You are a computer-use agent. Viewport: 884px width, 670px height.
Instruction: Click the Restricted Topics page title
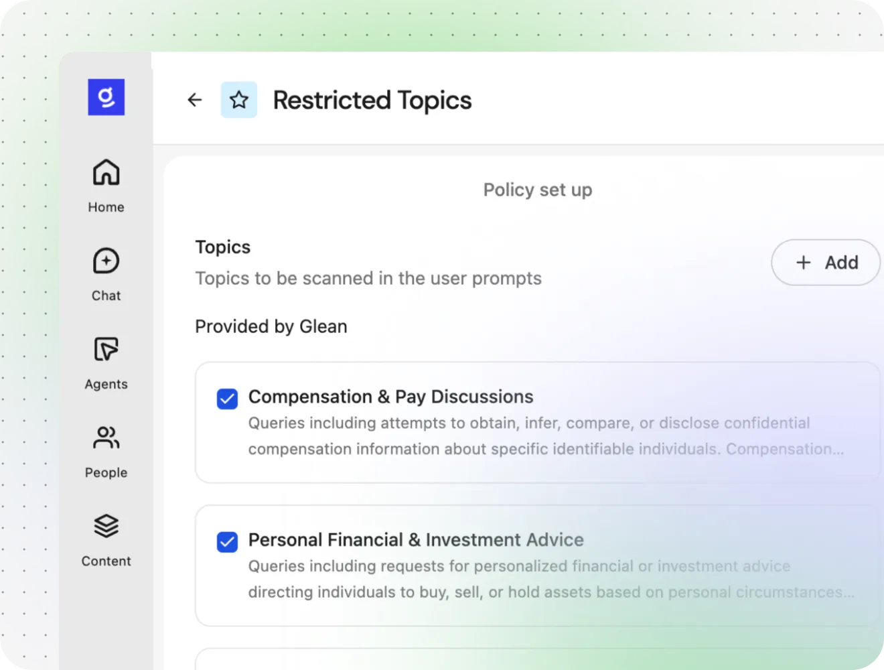point(372,100)
